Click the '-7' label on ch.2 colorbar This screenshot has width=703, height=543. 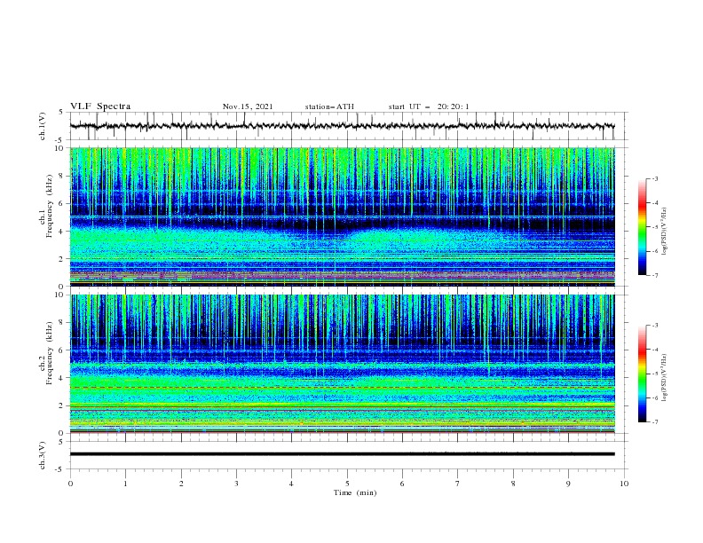pyautogui.click(x=655, y=422)
